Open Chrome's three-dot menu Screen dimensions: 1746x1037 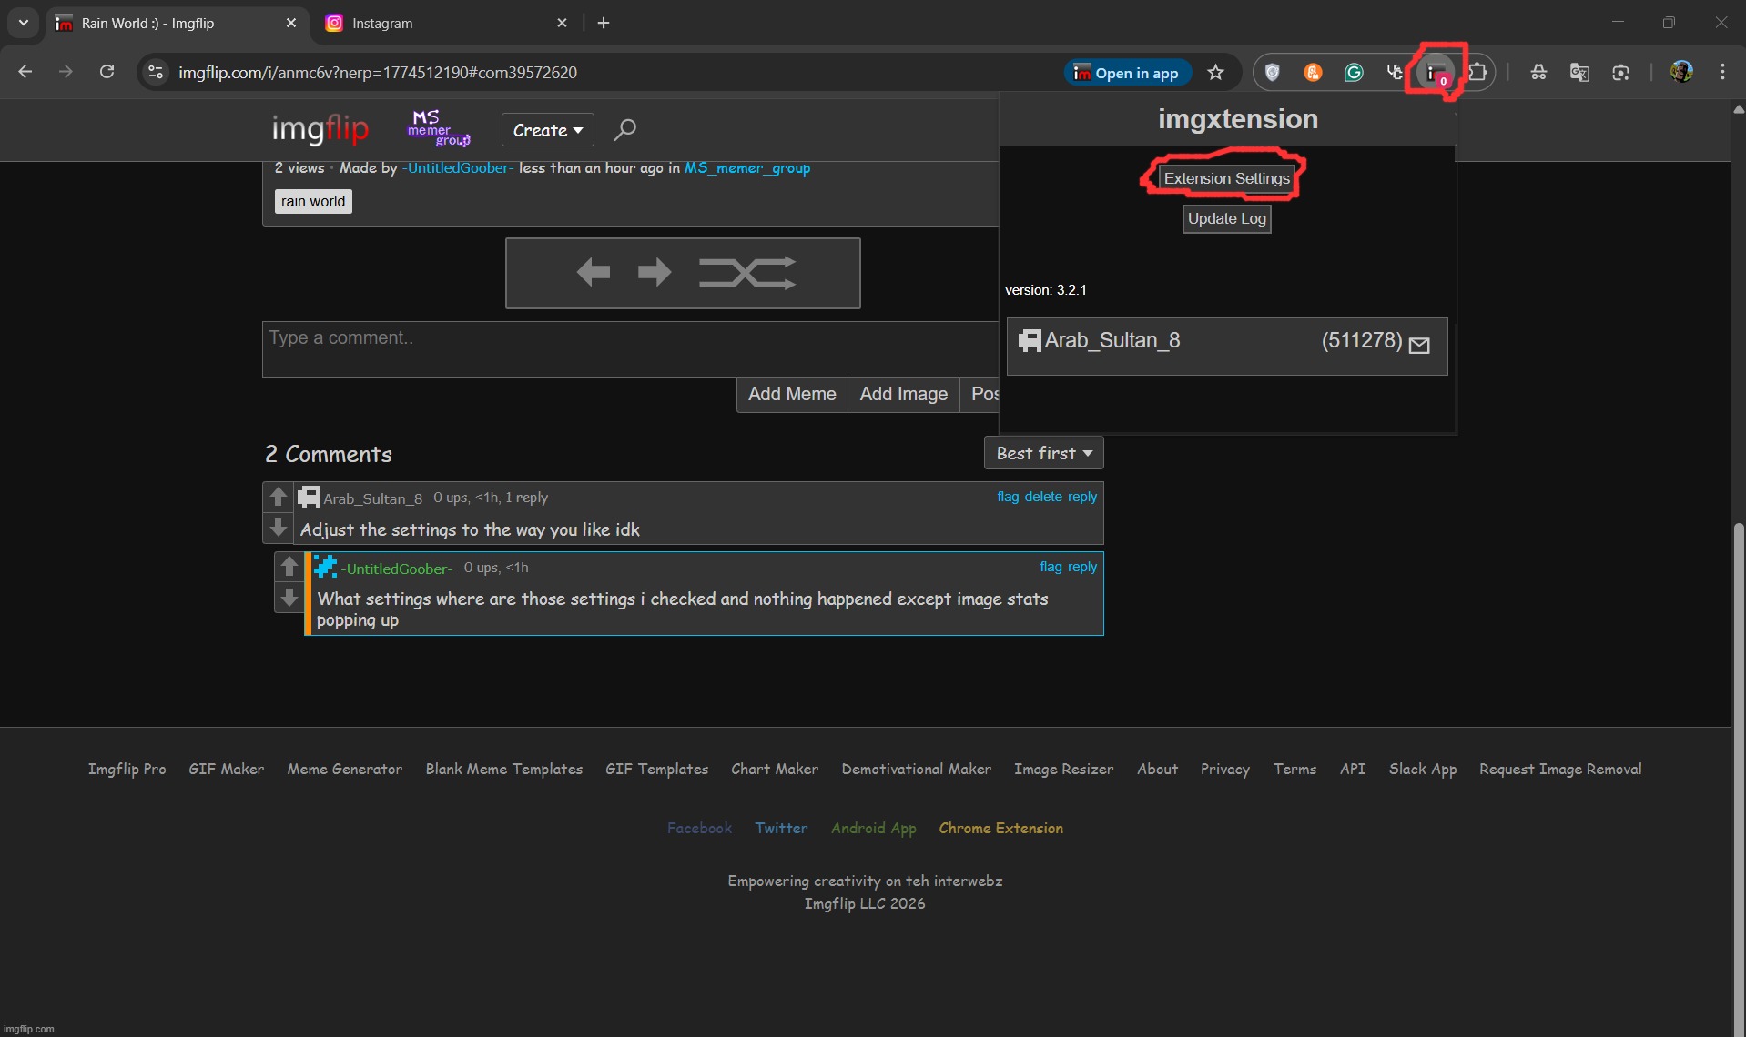point(1722,72)
